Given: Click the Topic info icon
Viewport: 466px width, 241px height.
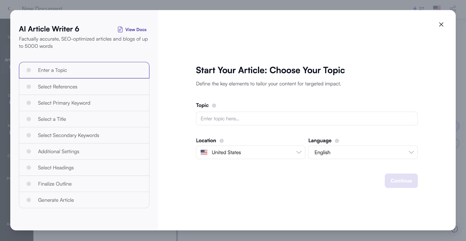Looking at the screenshot, I should 214,106.
